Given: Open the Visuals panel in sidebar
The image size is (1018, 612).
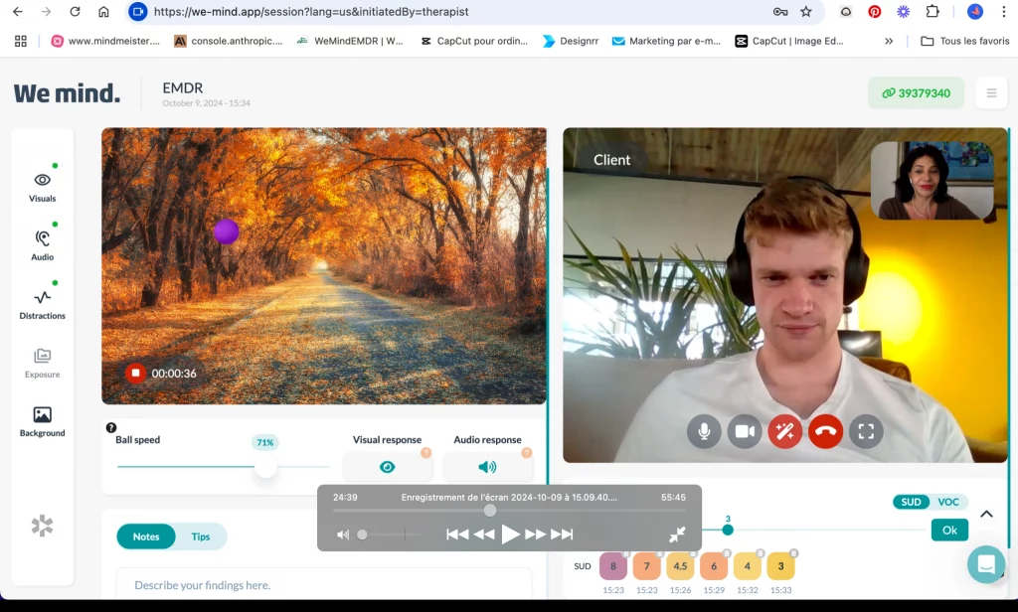Looking at the screenshot, I should [42, 186].
